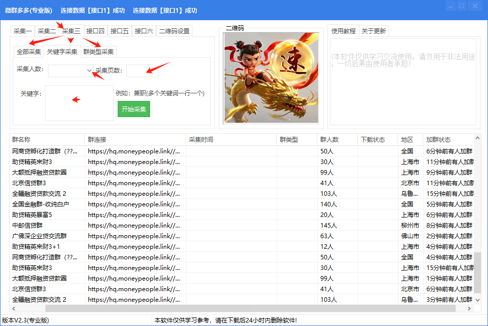The width and height of the screenshot is (488, 326).
Task: Select the 全国金融群-收纯白户 row
Action: pyautogui.click(x=242, y=204)
